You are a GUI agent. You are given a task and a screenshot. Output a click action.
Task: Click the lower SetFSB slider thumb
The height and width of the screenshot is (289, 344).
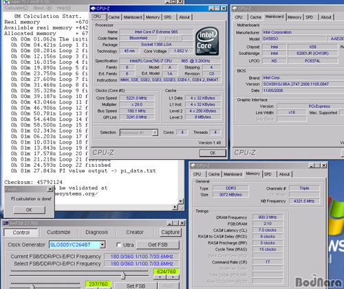pos(32,286)
